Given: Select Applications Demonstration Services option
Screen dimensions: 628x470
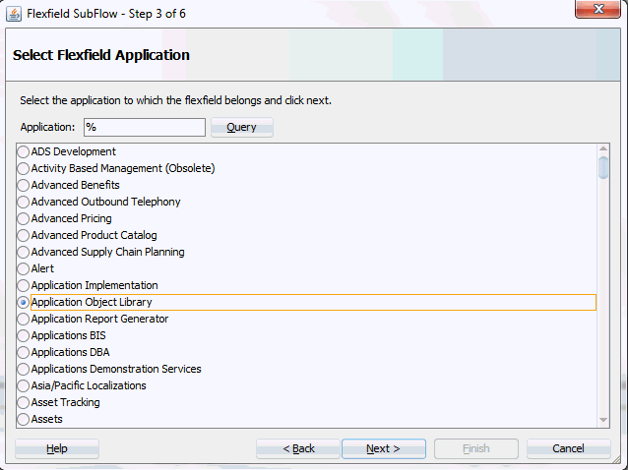Looking at the screenshot, I should coord(24,369).
